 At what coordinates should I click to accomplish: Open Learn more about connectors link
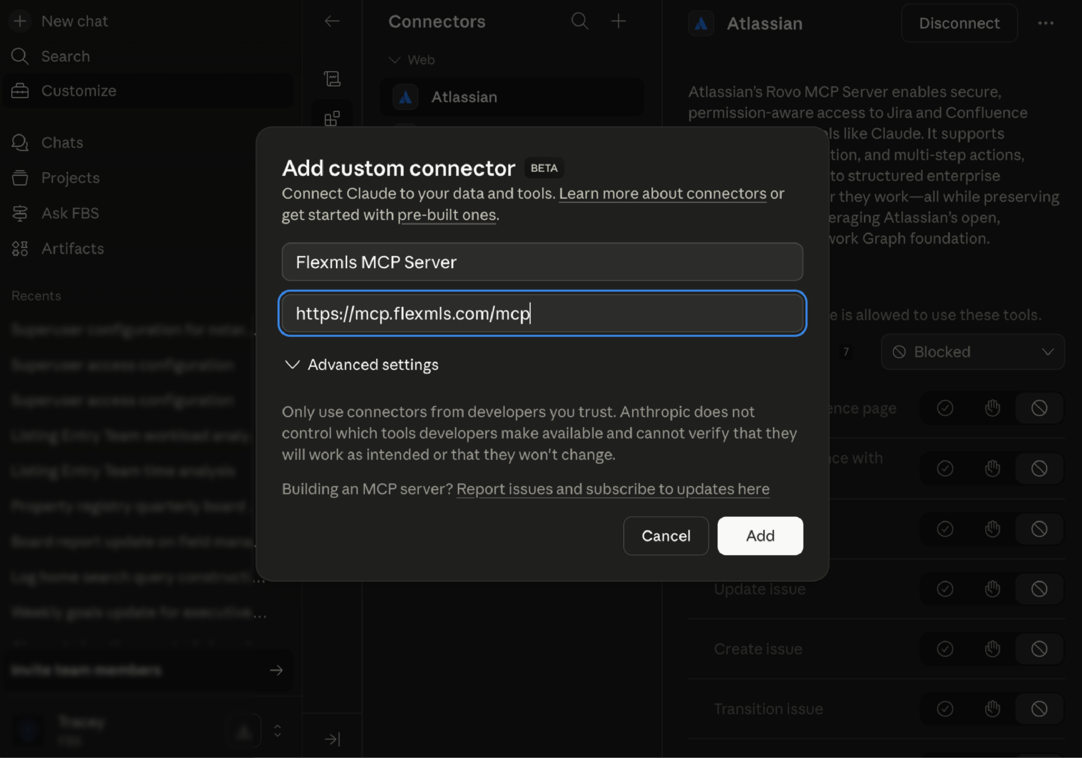(663, 193)
